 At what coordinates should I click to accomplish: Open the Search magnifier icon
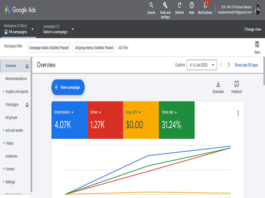point(151,5)
